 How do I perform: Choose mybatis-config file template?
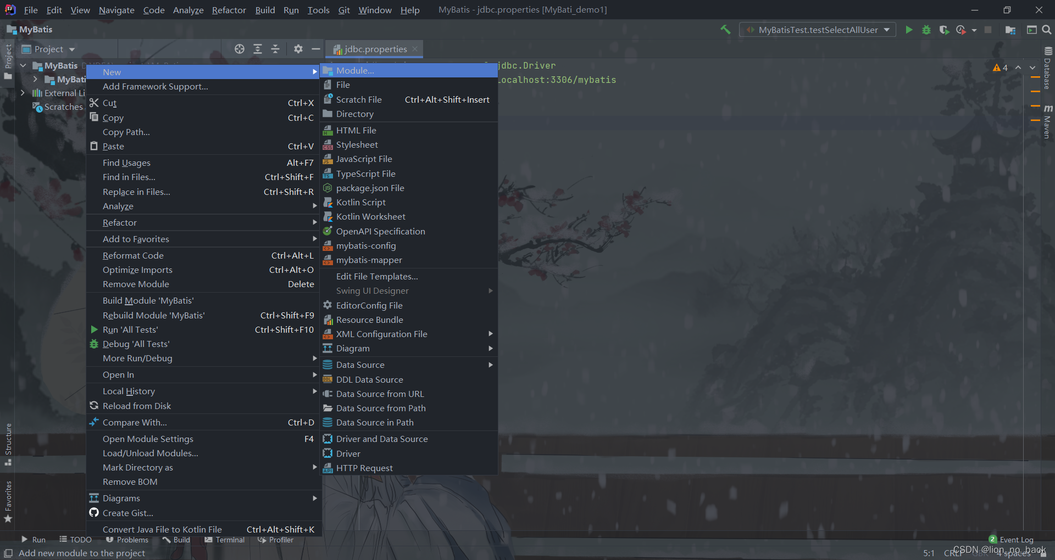[409, 245]
